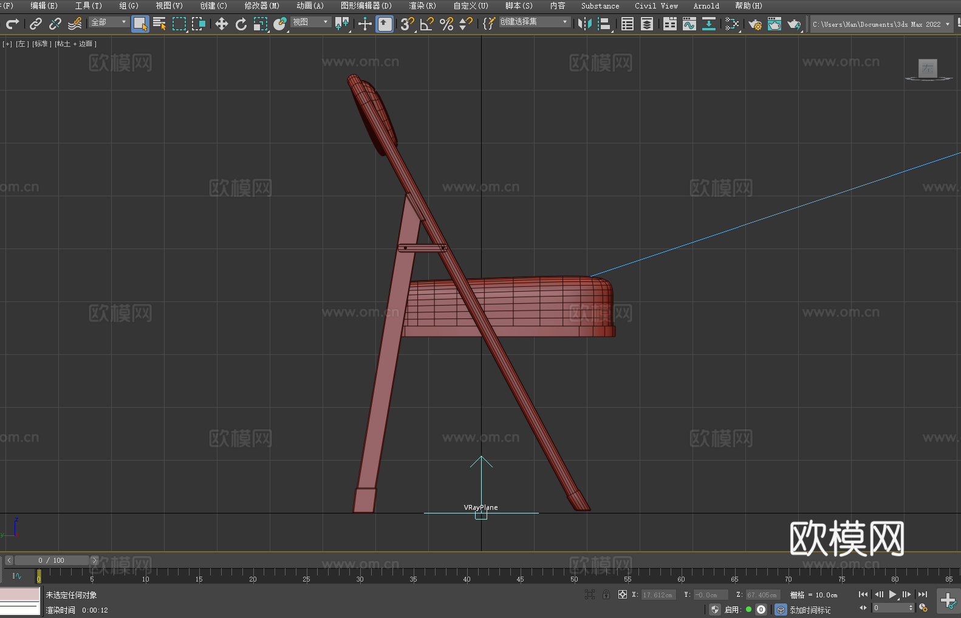This screenshot has width=961, height=618.
Task: Open selection filter dropdown showing 全部
Action: (x=109, y=22)
